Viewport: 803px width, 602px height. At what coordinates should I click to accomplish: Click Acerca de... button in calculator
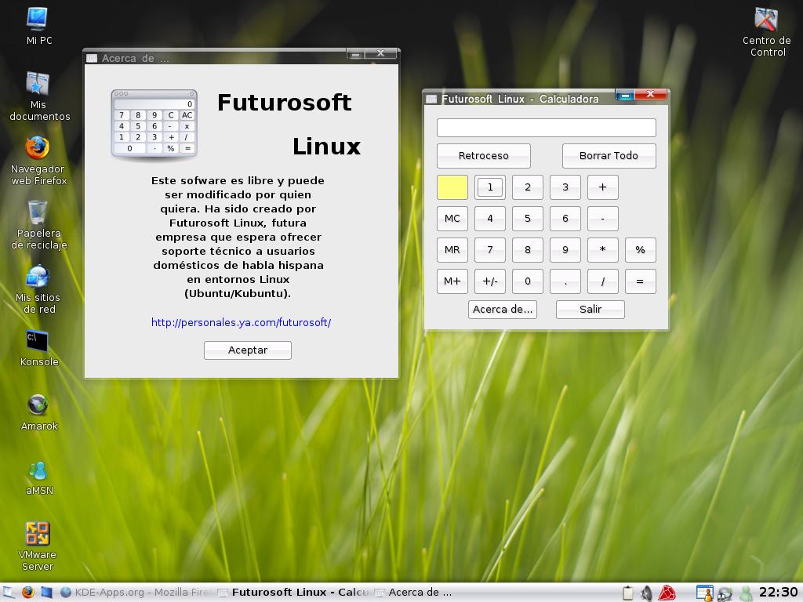tap(503, 310)
